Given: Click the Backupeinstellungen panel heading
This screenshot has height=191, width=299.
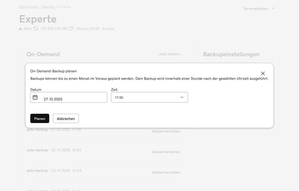Looking at the screenshot, I should tap(231, 54).
